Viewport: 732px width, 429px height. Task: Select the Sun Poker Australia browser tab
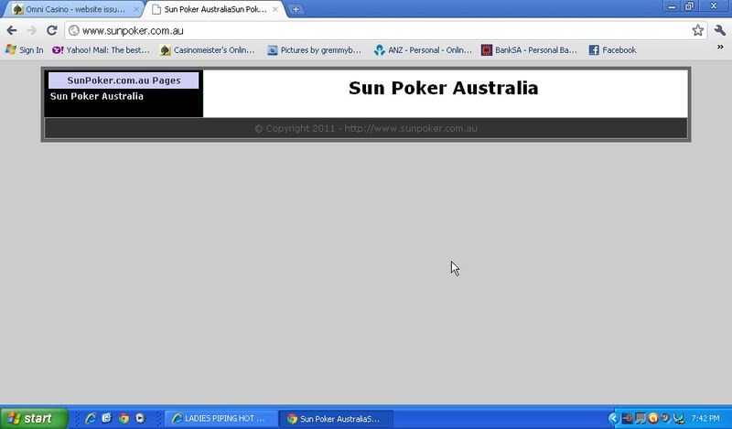(x=215, y=9)
